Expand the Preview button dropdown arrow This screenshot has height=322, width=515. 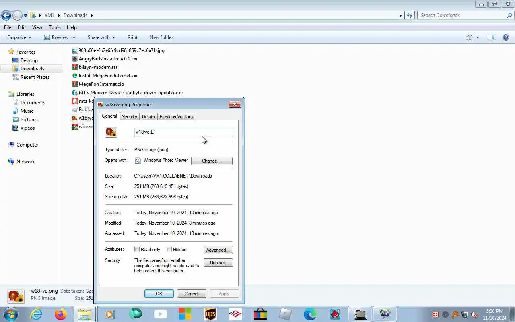(x=74, y=37)
